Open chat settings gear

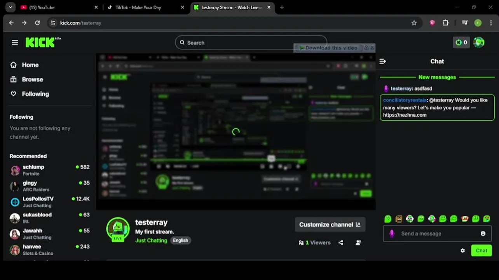click(x=462, y=251)
